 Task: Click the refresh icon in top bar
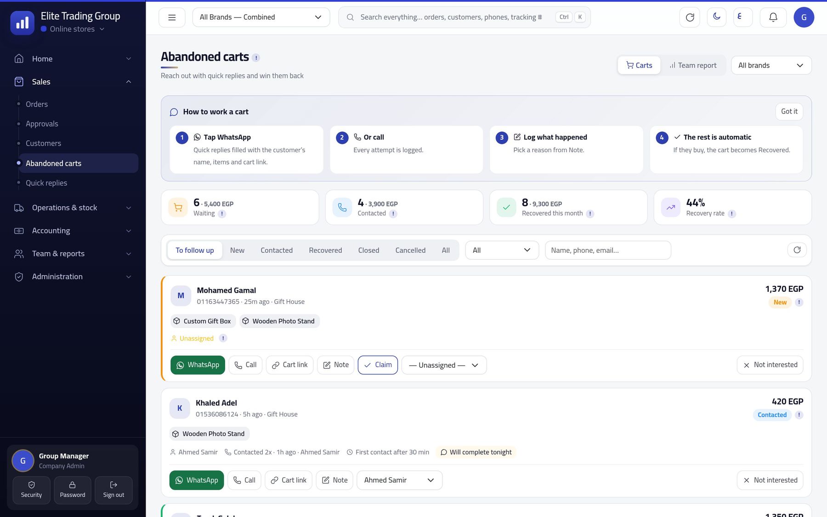(x=690, y=17)
